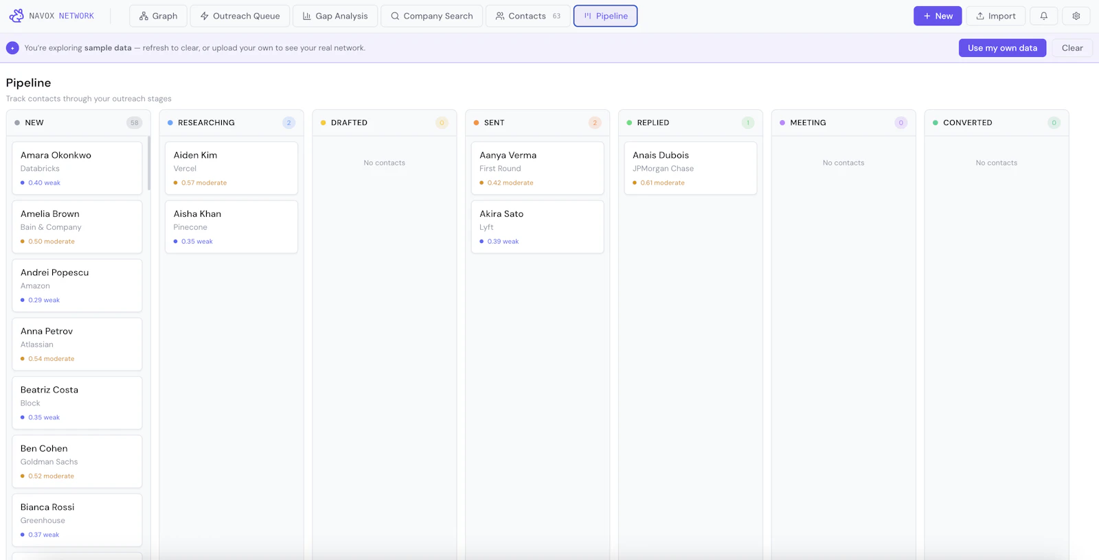Click the RESEARCHING count badge

click(x=288, y=123)
